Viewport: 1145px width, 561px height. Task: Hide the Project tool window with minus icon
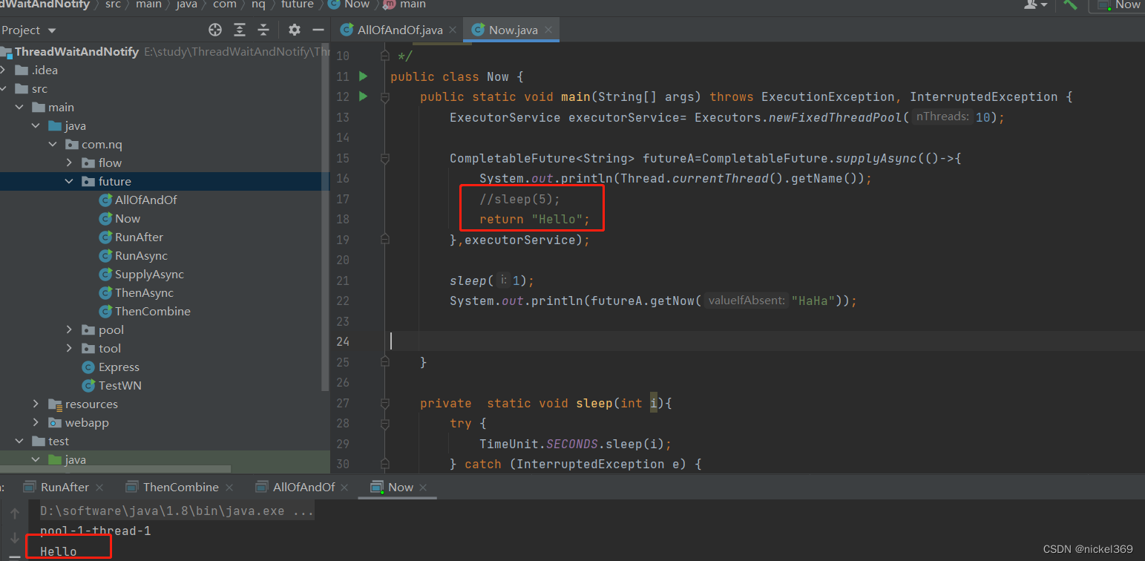click(318, 30)
